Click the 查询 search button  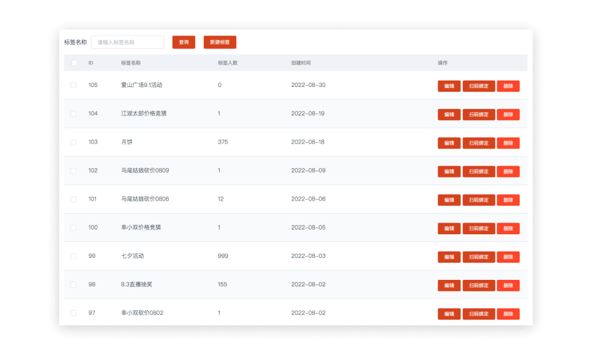[184, 42]
